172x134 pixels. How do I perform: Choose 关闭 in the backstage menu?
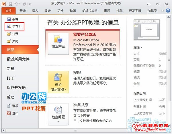click(13, 41)
